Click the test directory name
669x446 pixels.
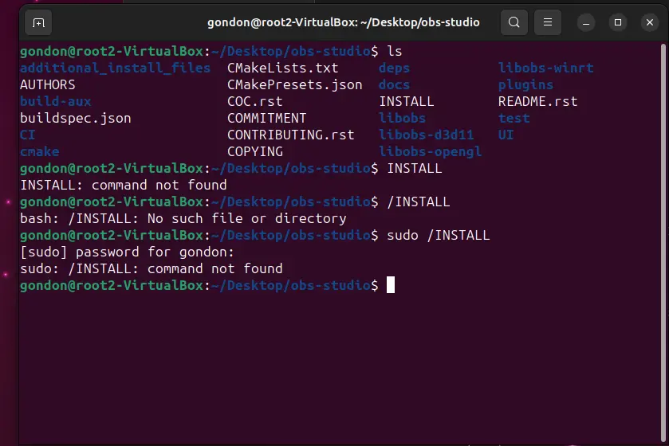coord(514,118)
